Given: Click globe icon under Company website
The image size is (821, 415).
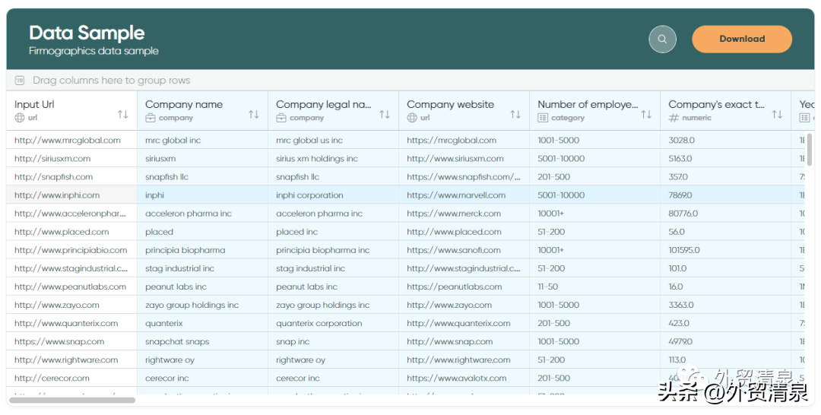Looking at the screenshot, I should (x=412, y=118).
